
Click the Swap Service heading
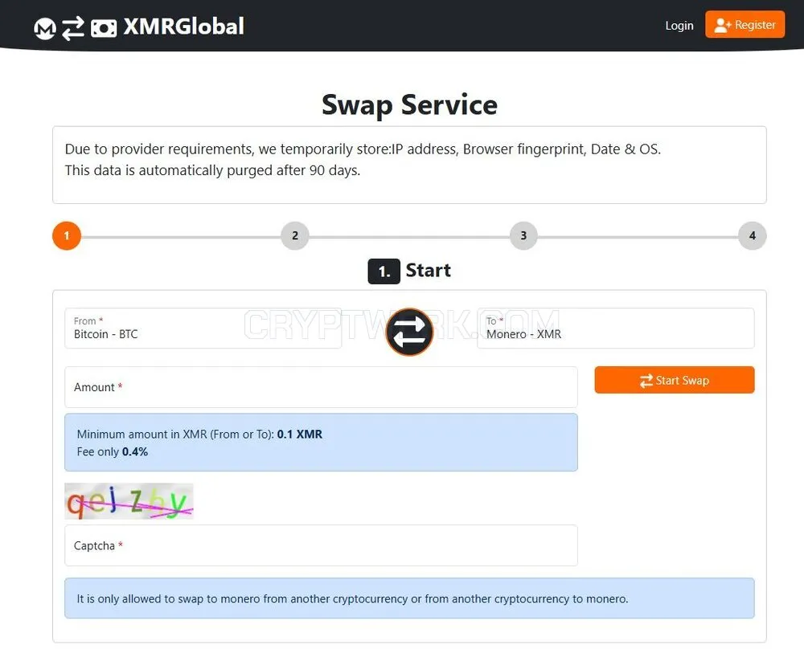409,105
